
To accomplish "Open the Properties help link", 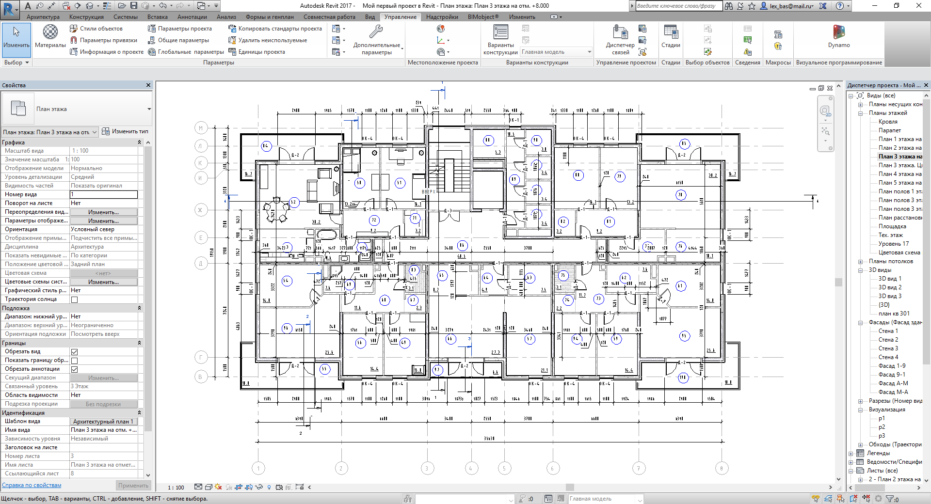I will pos(32,485).
